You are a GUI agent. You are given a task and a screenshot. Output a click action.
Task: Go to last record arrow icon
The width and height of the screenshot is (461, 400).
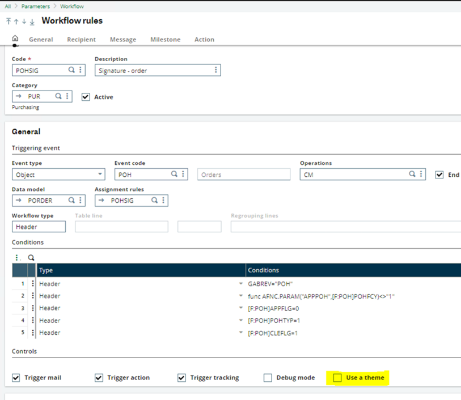pyautogui.click(x=32, y=22)
